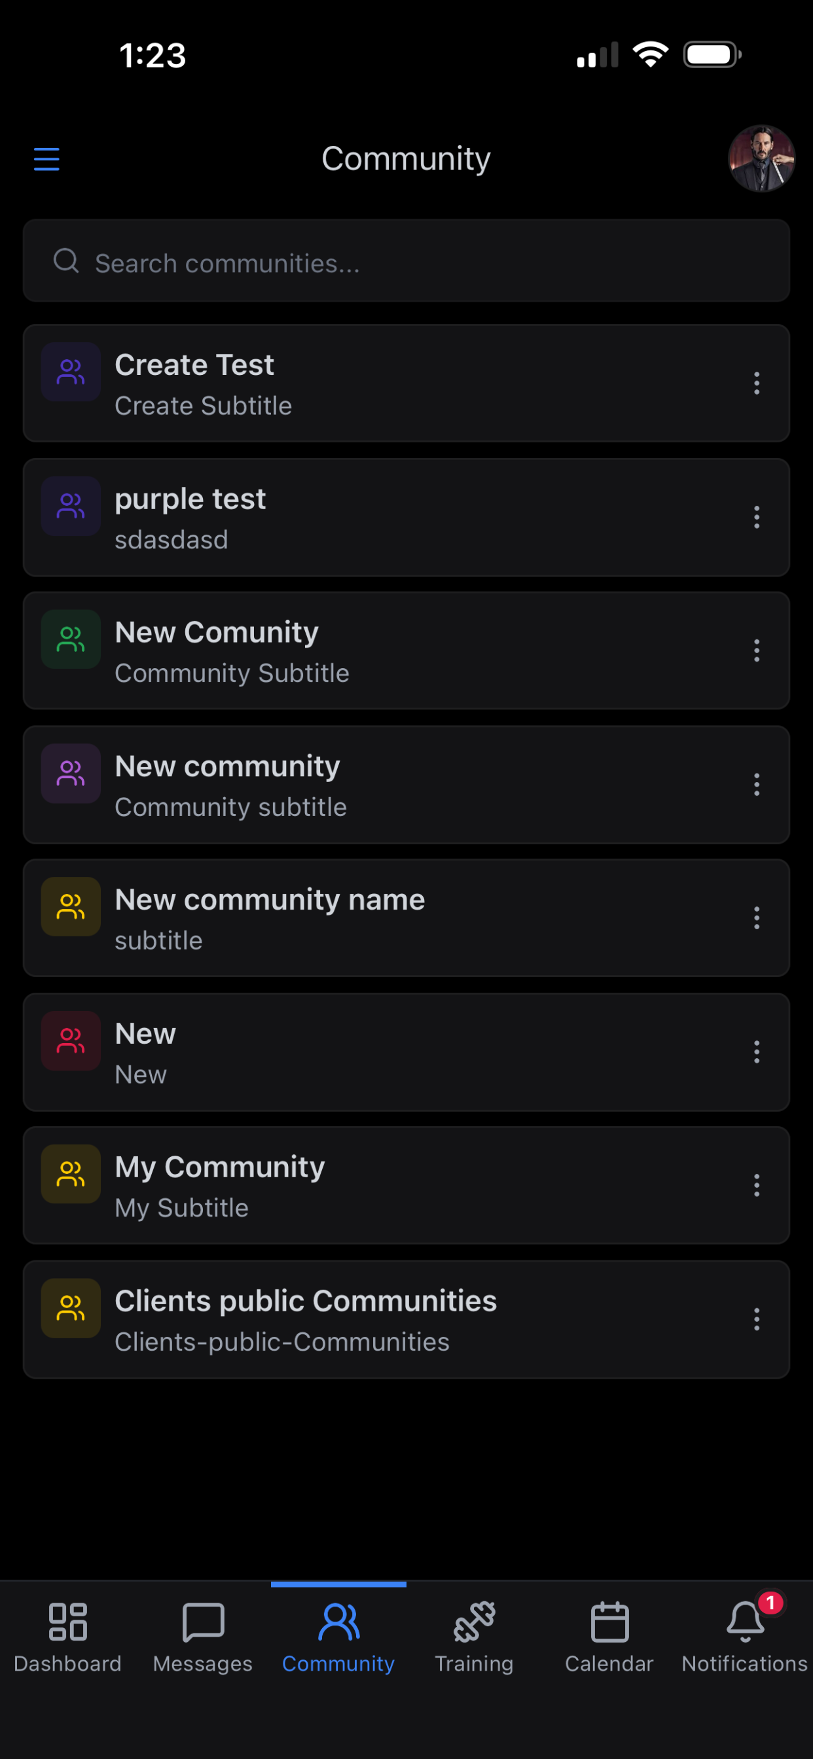Open the Calendar tab icon
Screen dimensions: 813x1759
609,1622
